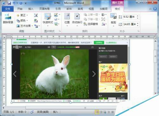
Task: Open the Position (位置) icon
Action: [67, 20]
